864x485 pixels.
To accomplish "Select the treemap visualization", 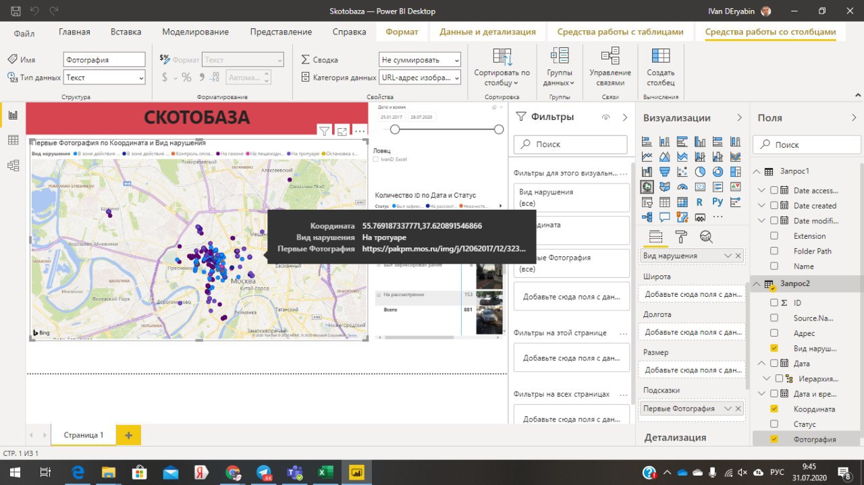I will (735, 171).
